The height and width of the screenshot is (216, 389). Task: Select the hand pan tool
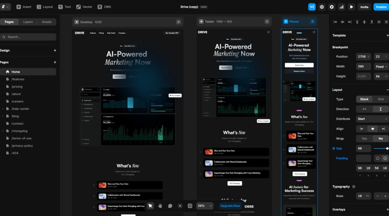coord(160,206)
